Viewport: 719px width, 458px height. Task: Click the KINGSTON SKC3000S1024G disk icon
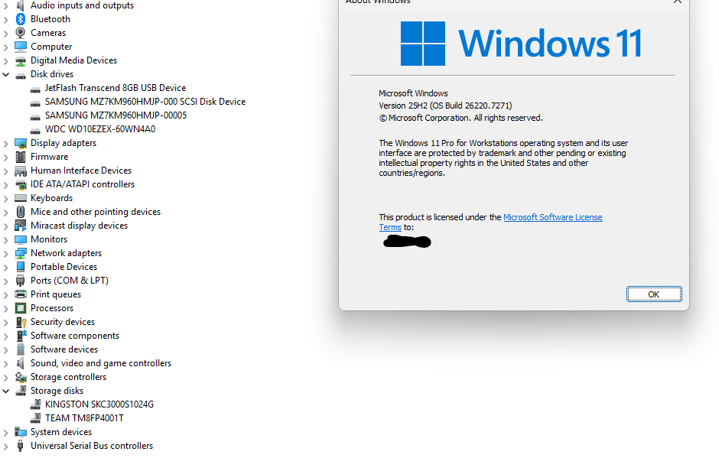(35, 404)
